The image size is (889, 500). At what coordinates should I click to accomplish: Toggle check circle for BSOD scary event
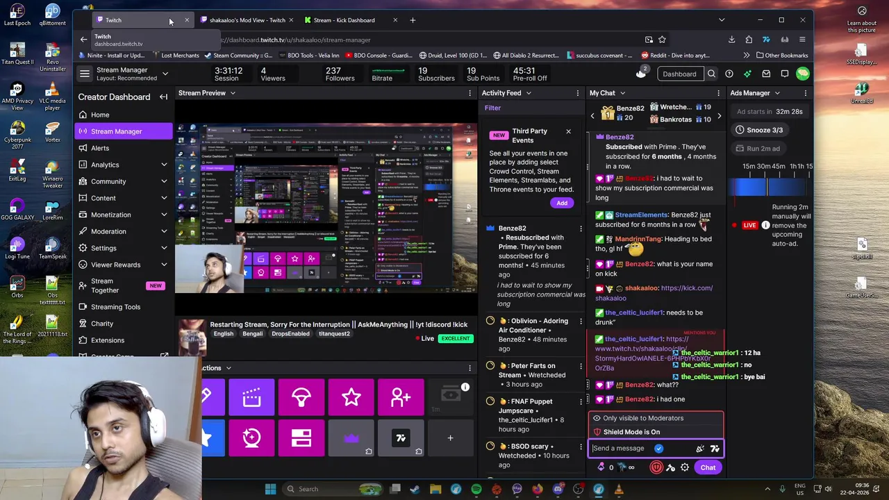click(x=490, y=447)
